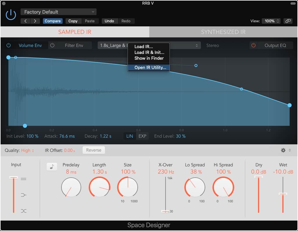Choose Open IR Utility... menu item
This screenshot has height=231, width=298.
(149, 68)
